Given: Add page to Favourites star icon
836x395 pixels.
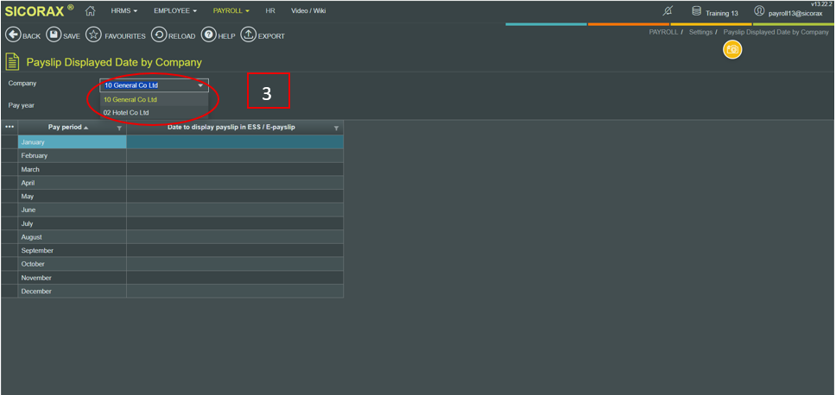Looking at the screenshot, I should 94,35.
